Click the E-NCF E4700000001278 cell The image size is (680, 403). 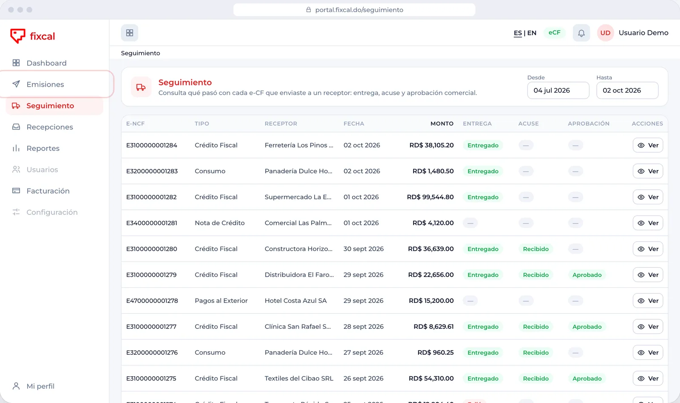point(152,301)
